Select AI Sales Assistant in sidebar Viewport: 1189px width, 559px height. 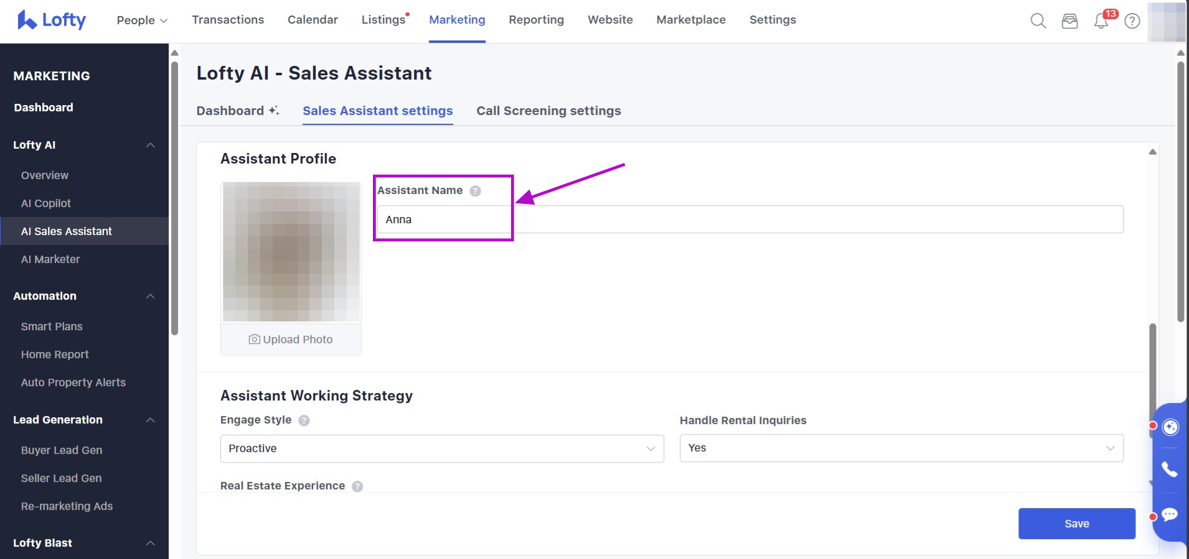67,231
